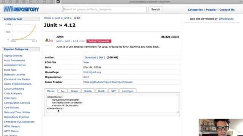Image resolution: width=243 pixels, height=136 pixels.
Task: Switch to the Leiningen tab
Action: 128,91
